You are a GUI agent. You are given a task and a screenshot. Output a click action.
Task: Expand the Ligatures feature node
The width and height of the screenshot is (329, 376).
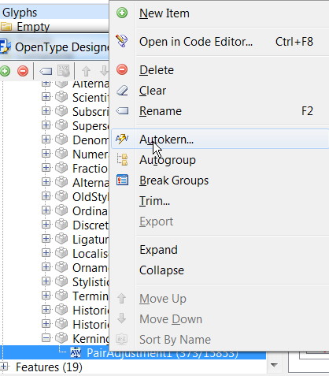[46, 239]
